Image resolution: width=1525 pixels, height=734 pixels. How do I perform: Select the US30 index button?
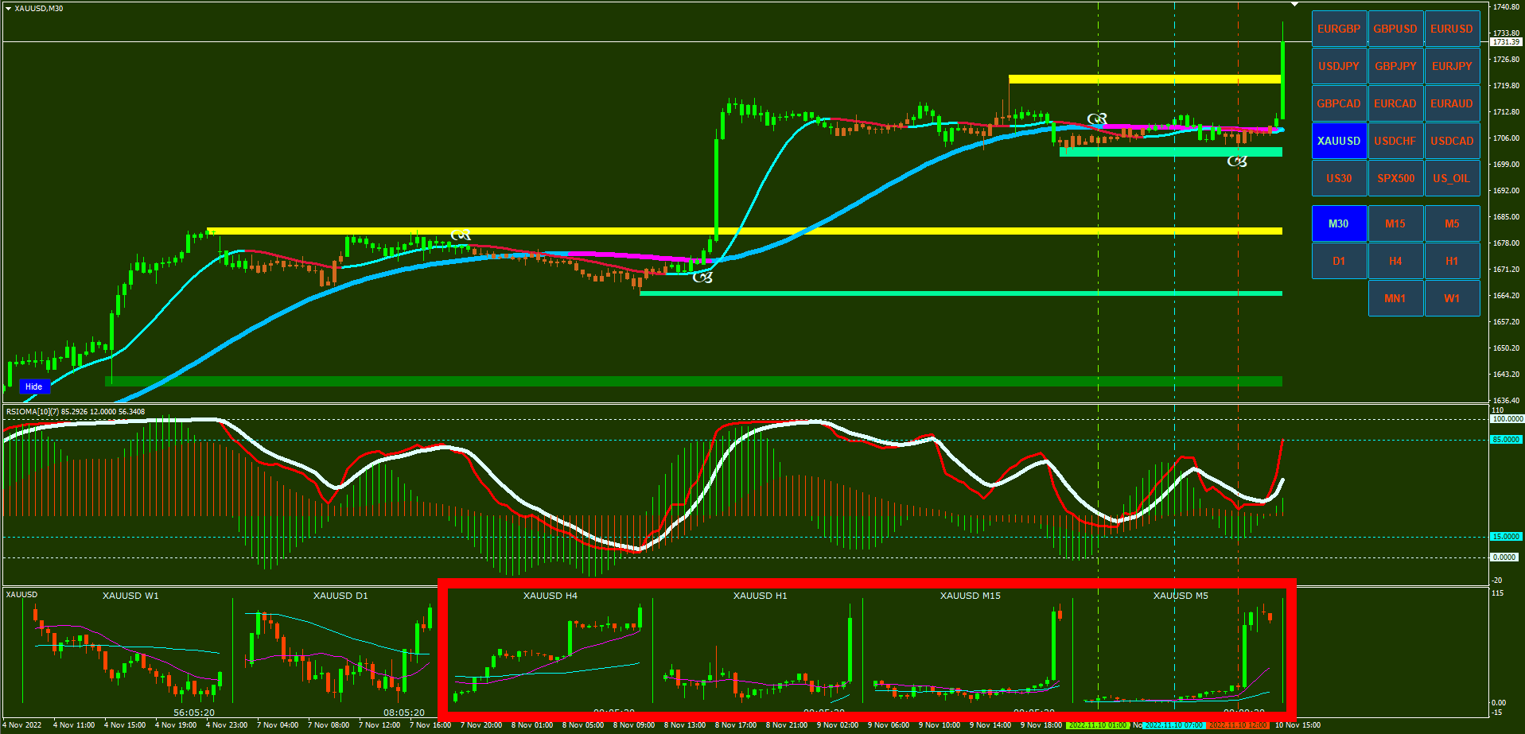[x=1339, y=178]
